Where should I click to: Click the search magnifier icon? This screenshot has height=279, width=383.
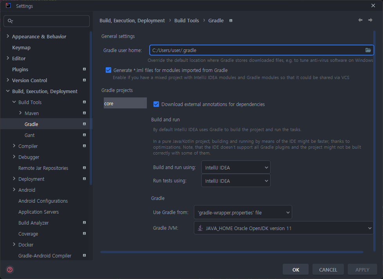(10, 21)
